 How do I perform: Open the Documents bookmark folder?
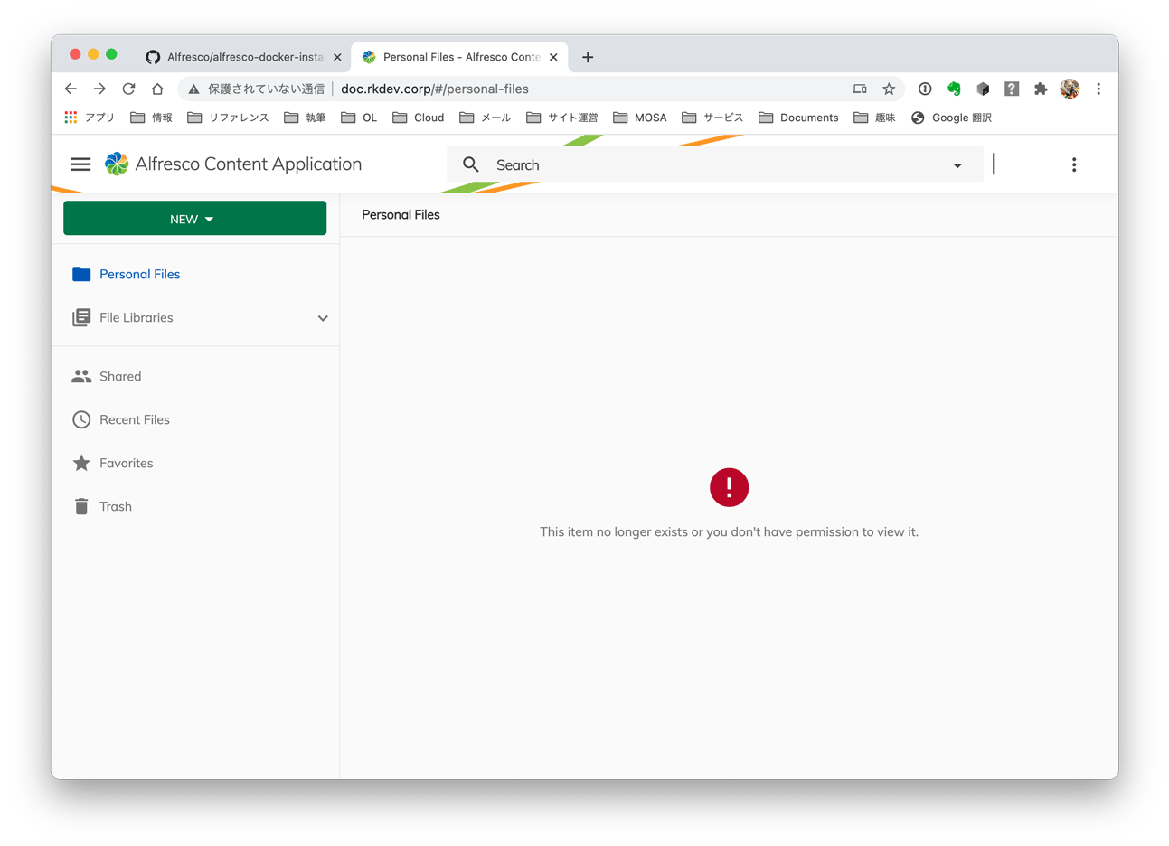tap(798, 117)
